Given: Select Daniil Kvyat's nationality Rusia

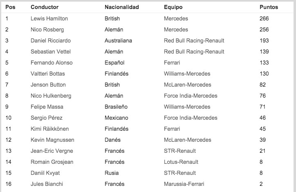Looking at the screenshot, I should pos(111,173).
